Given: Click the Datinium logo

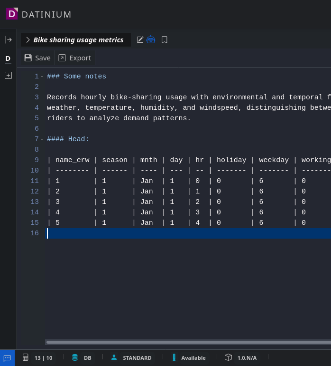Looking at the screenshot, I should pyautogui.click(x=12, y=14).
